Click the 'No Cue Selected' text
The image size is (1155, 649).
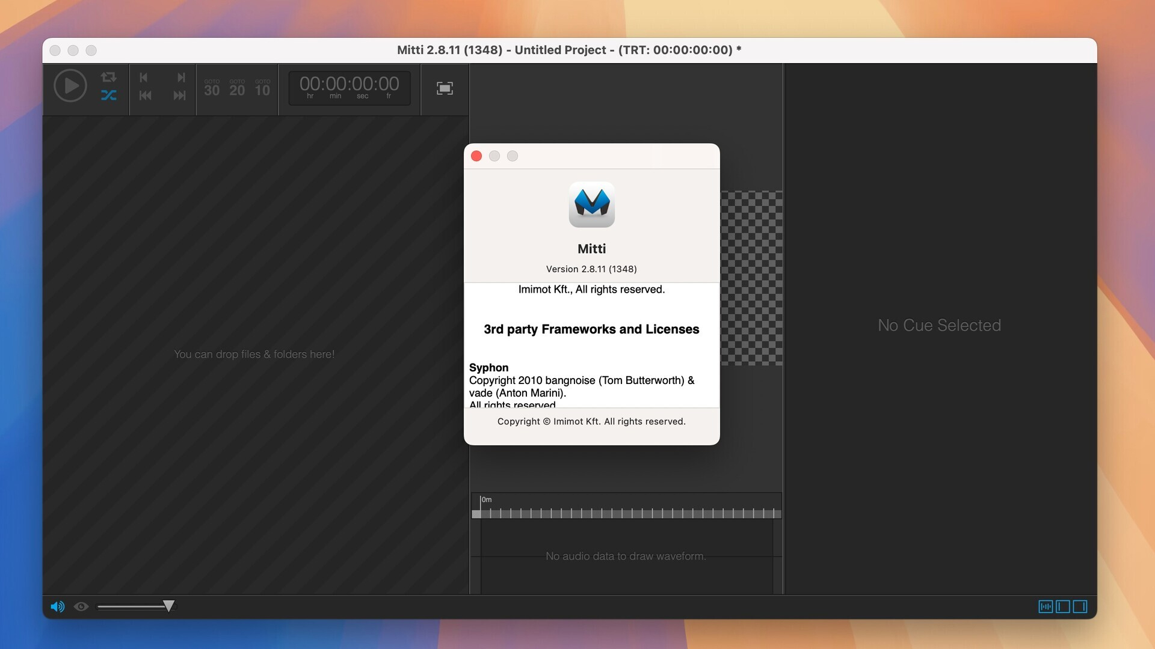940,325
